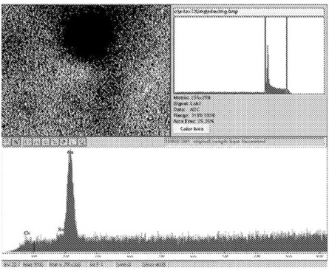329x270 pixels.
Task: Click the Color Area button
Action: coord(191,129)
